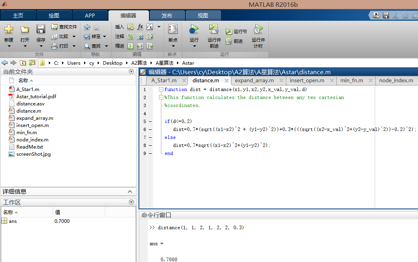Screen dimensions: 418x262
Task: Switch to the 绘图 ribbon tab
Action: (54, 16)
